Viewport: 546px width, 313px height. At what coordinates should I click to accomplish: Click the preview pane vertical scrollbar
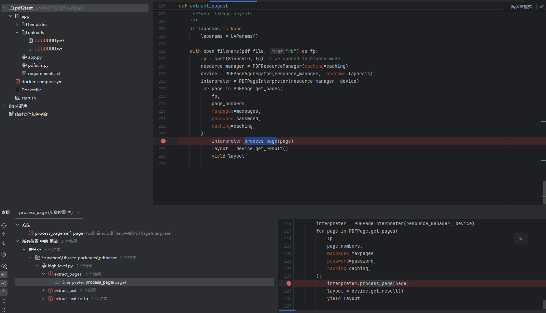(544, 304)
